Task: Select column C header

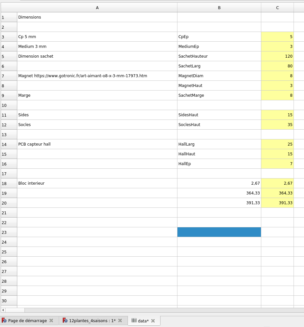Action: [277, 8]
